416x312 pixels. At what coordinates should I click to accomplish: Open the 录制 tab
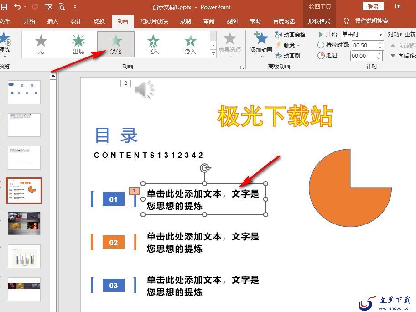(x=186, y=21)
